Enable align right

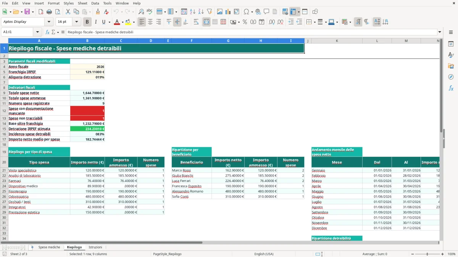159,22
